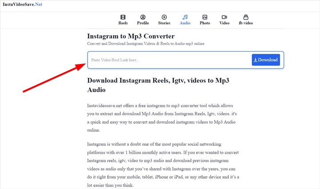This screenshot has height=189, width=320.
Task: Click the Photo image icon
Action: tap(205, 17)
